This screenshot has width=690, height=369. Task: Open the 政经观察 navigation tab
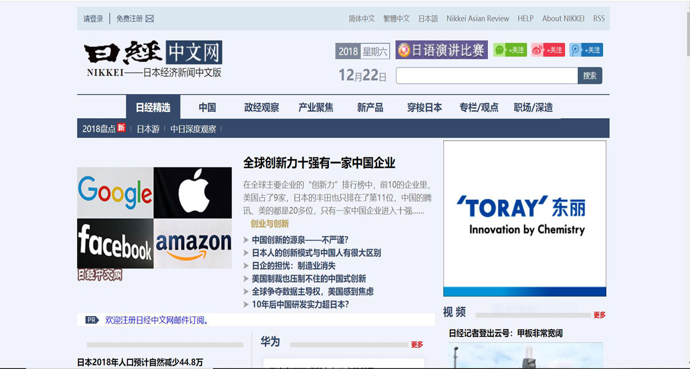261,107
